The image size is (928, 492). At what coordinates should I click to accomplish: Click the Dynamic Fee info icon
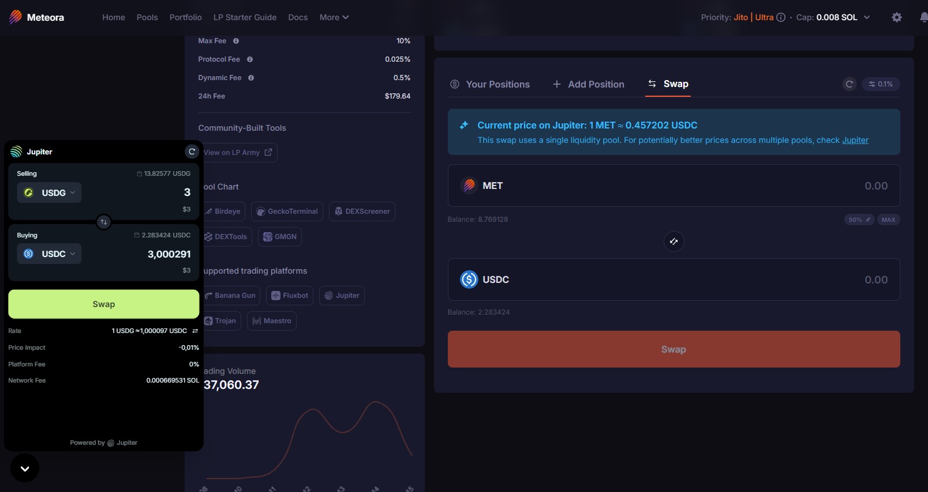click(251, 78)
